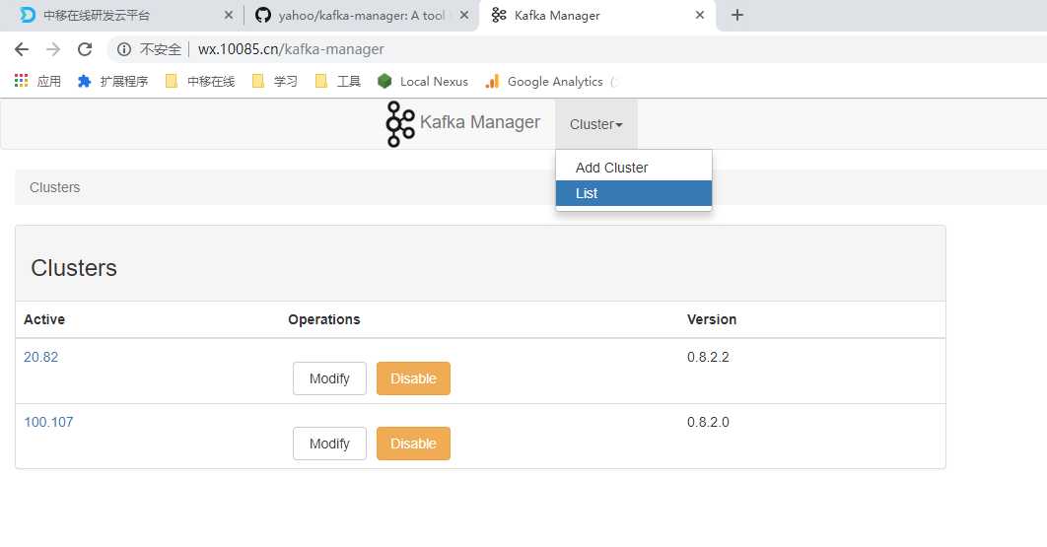Click the browser forward arrow
This screenshot has width=1047, height=547.
pyautogui.click(x=53, y=49)
